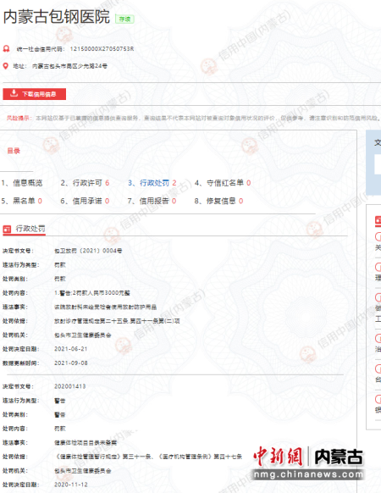This screenshot has width=381, height=493.
Task: Select penalty content 1.警告;2.罚款人民币3000元整
Action: 92,293
